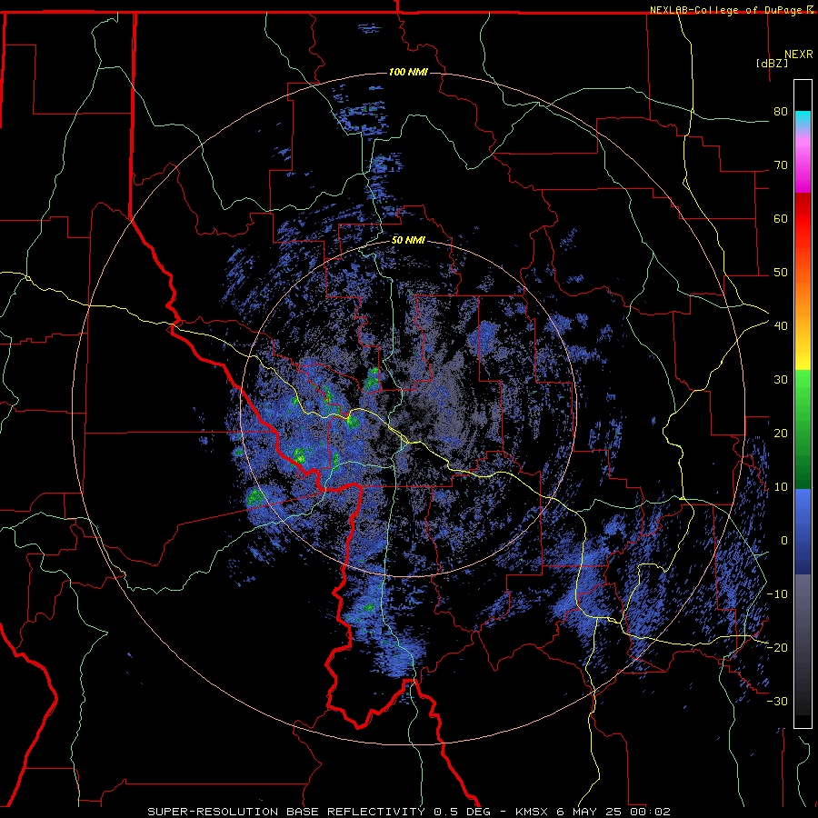The image size is (818, 818).
Task: Click the cyan band of the color scale
Action: pyautogui.click(x=803, y=120)
